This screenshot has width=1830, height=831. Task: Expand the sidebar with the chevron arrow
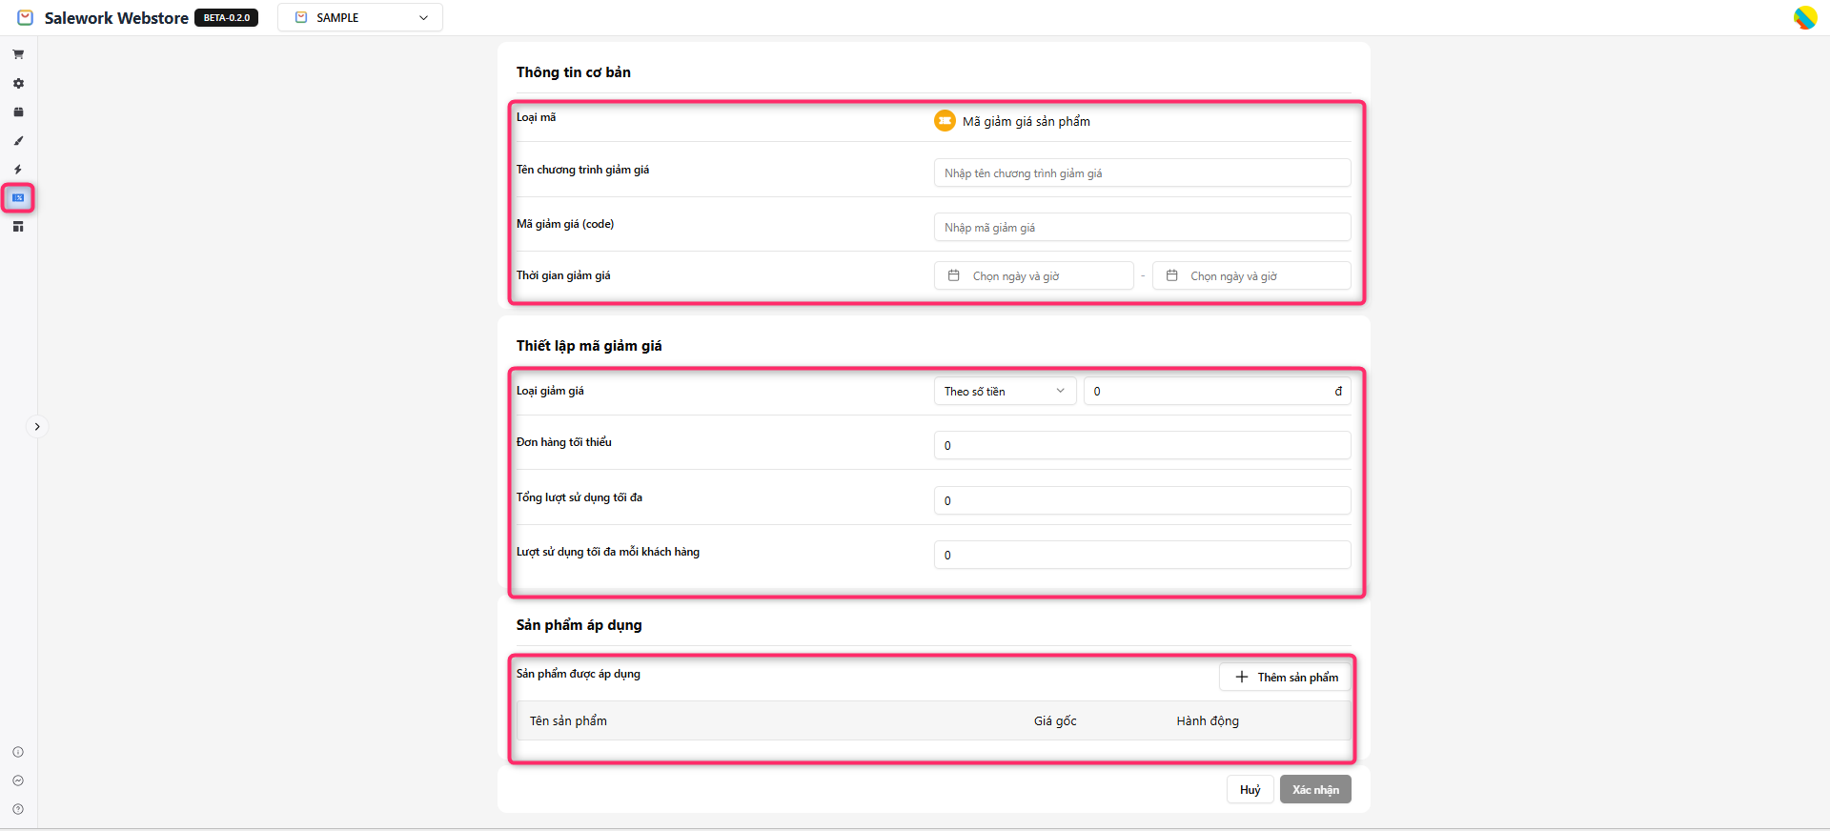[x=37, y=427]
